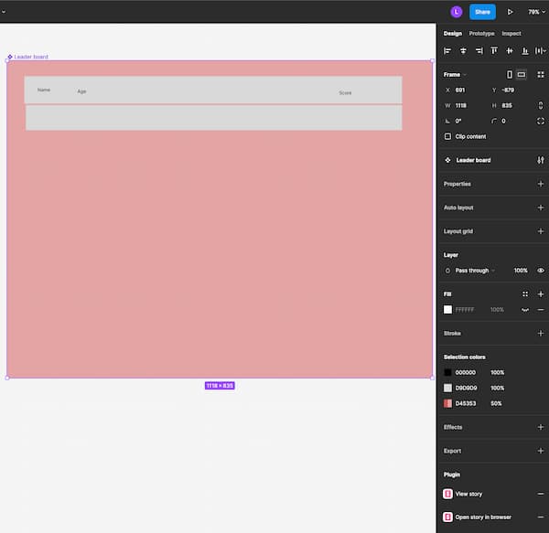The image size is (549, 533).
Task: Start presentation with the play icon
Action: [510, 12]
